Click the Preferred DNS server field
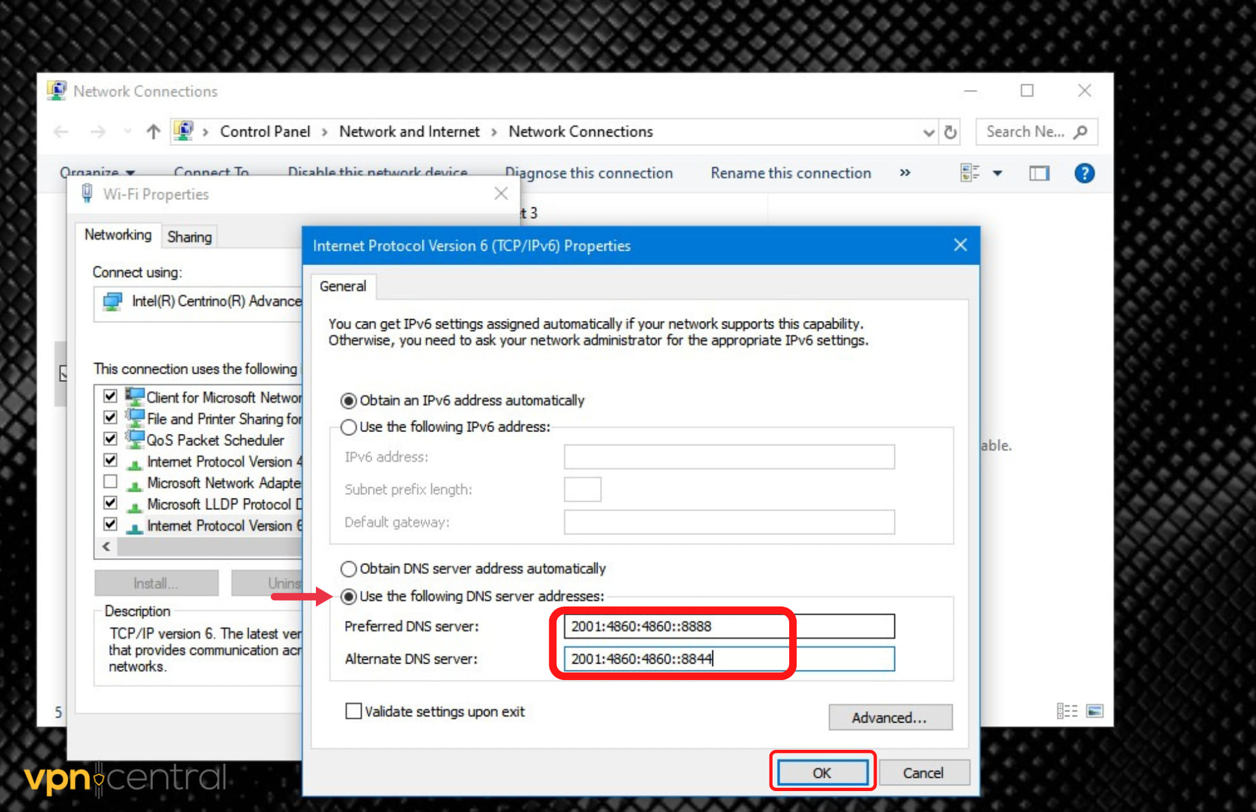 point(728,626)
